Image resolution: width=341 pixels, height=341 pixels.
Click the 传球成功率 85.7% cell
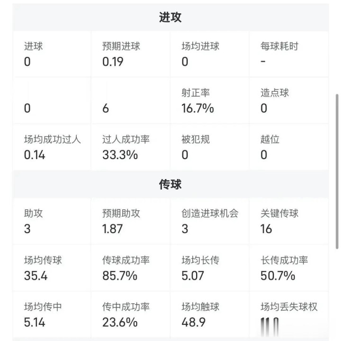point(130,268)
